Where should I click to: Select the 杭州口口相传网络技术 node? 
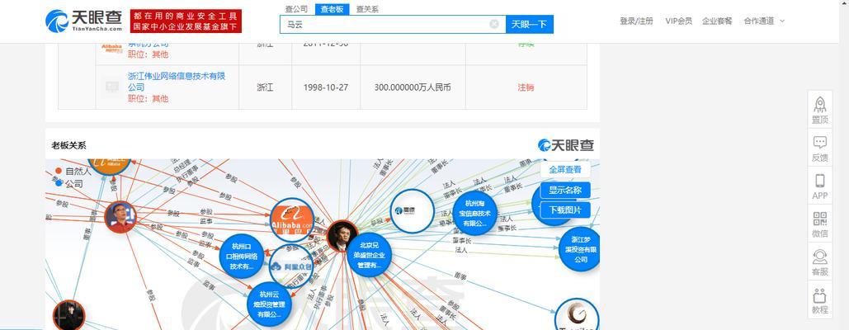point(242,256)
